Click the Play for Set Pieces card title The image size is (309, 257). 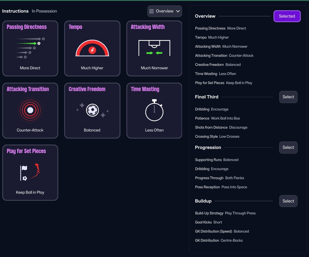click(26, 151)
